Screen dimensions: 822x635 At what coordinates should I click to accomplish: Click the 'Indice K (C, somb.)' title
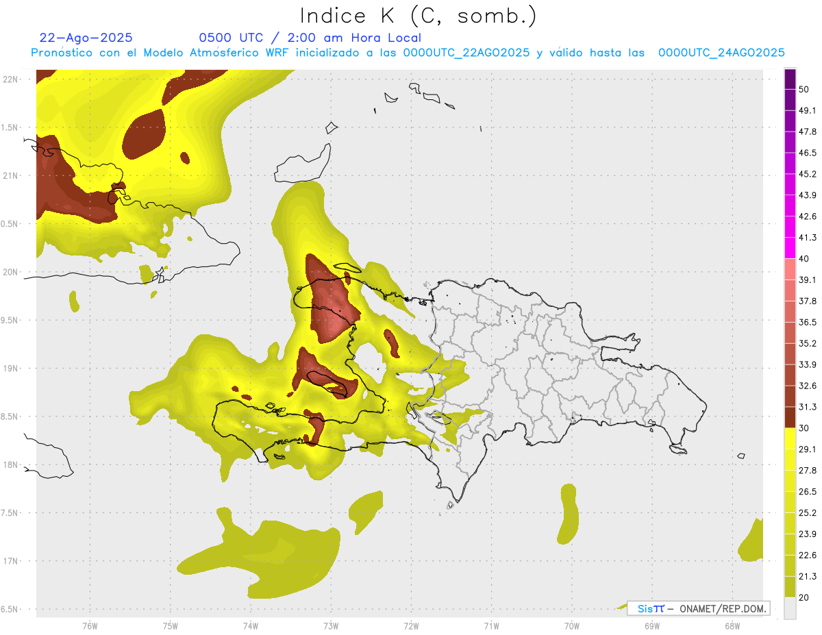coord(419,16)
